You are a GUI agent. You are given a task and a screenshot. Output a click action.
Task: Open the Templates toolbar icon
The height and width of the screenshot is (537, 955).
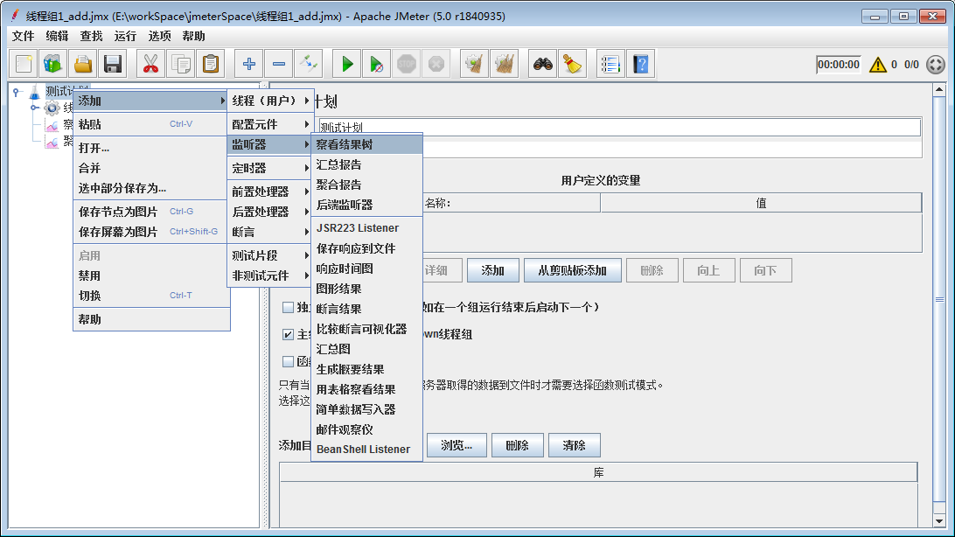point(53,64)
